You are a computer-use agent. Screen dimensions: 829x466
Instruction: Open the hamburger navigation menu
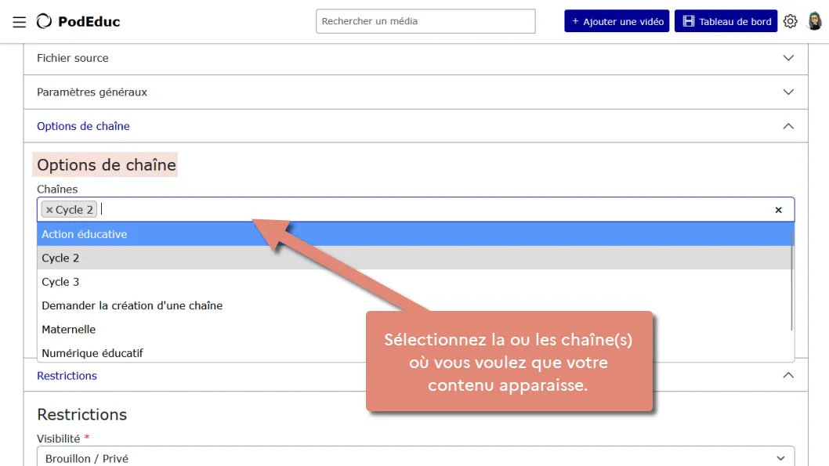(20, 22)
